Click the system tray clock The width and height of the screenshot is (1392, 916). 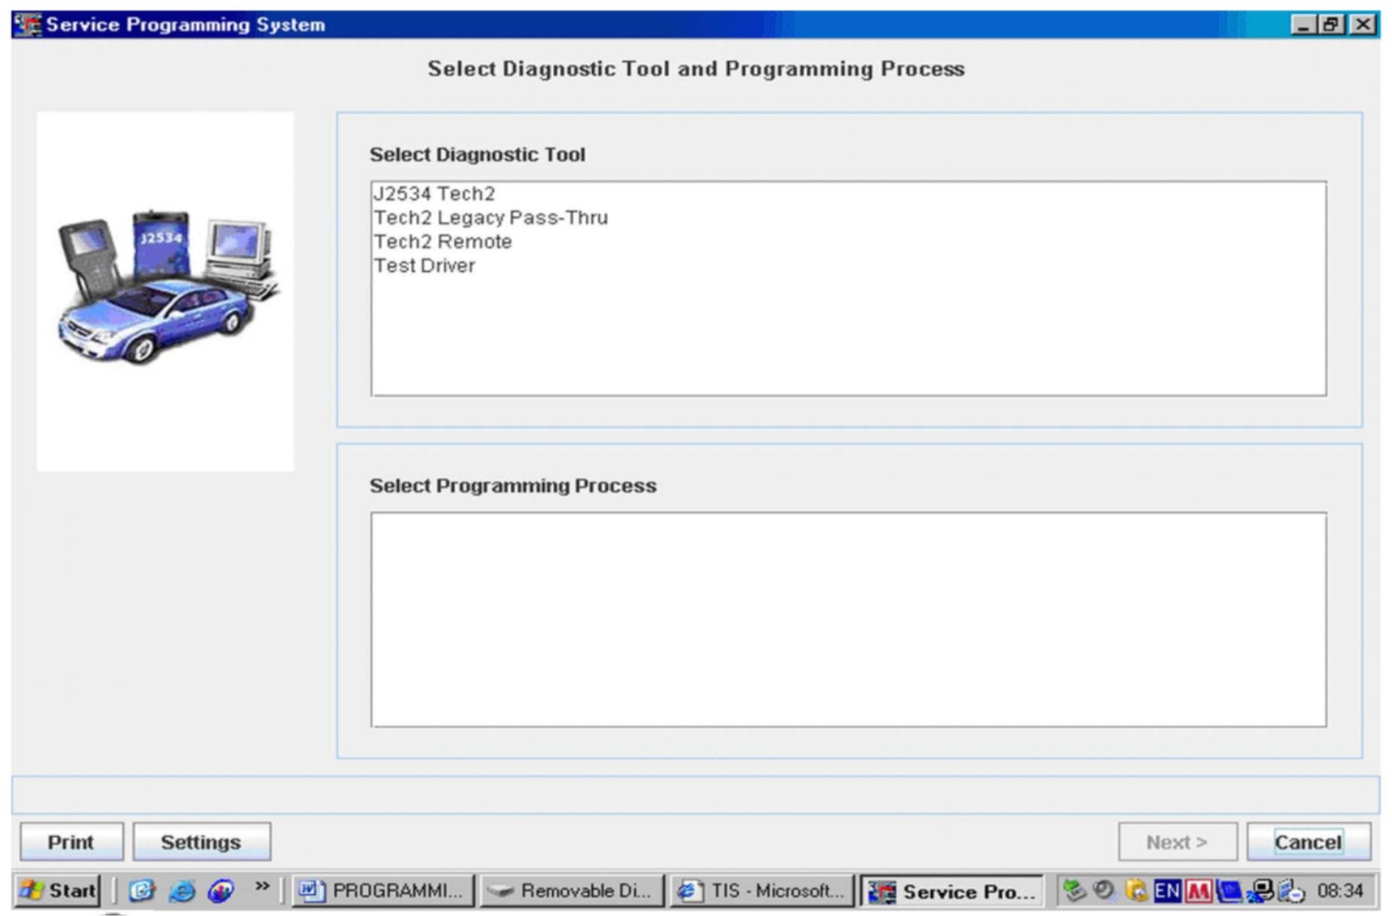1340,891
